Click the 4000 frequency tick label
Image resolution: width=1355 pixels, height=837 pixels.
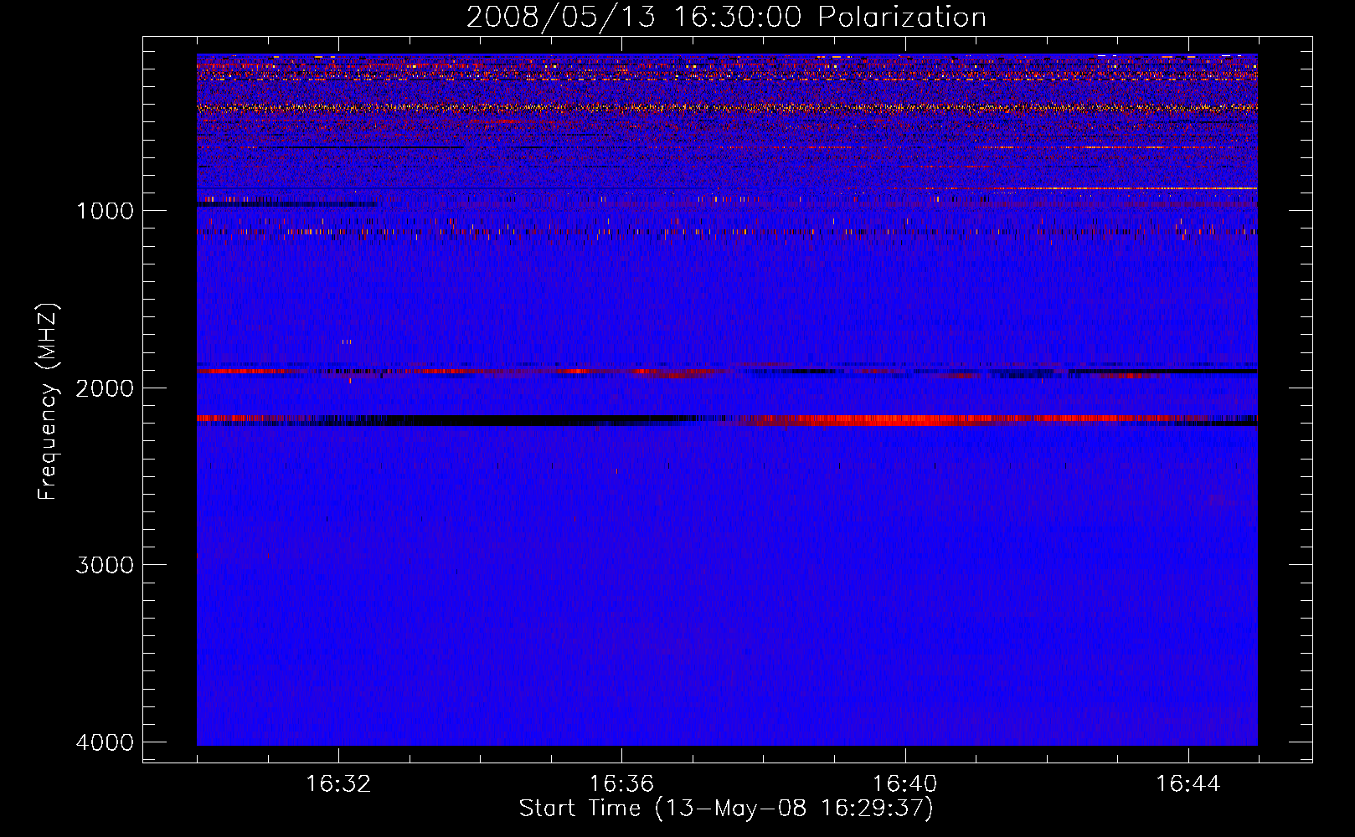pyautogui.click(x=105, y=742)
